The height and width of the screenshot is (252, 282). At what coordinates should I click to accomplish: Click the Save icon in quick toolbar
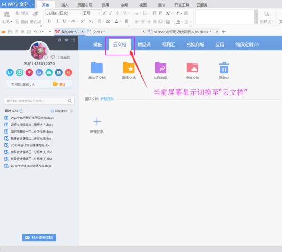coord(10,32)
